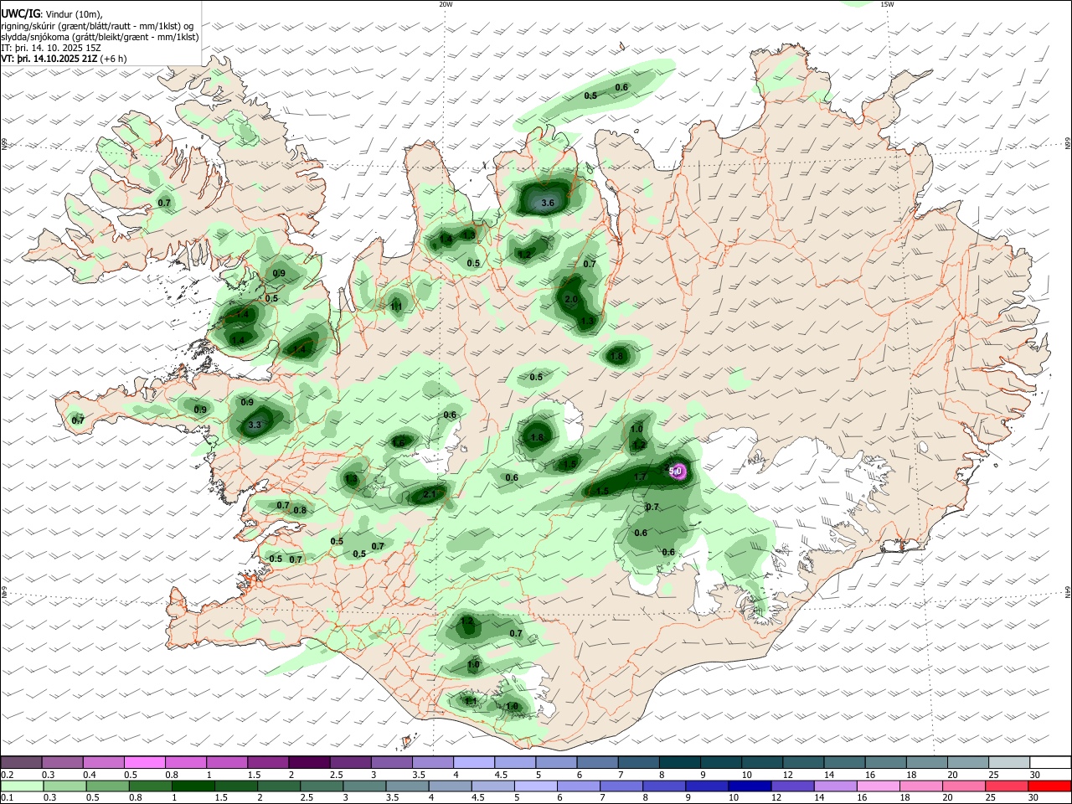1072x804 pixels.
Task: Click the 20W longitude label
Action: point(446,4)
